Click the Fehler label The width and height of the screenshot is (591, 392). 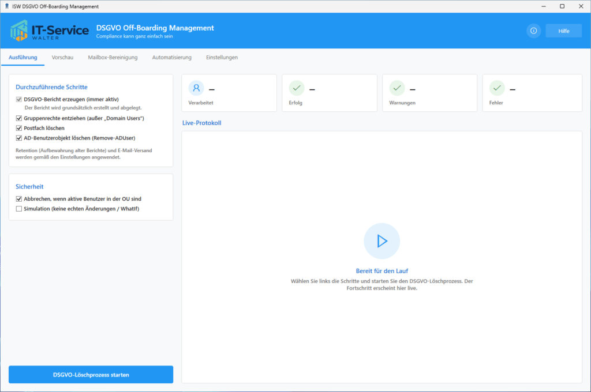point(496,103)
